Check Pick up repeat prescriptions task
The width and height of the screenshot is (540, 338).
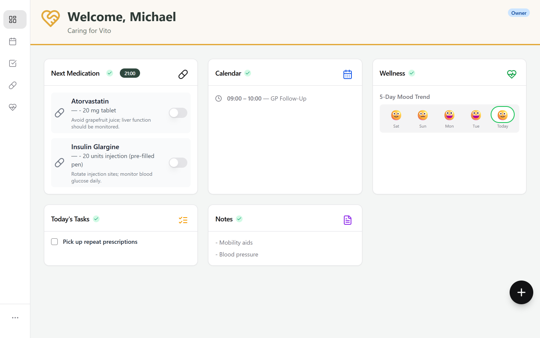(x=54, y=242)
